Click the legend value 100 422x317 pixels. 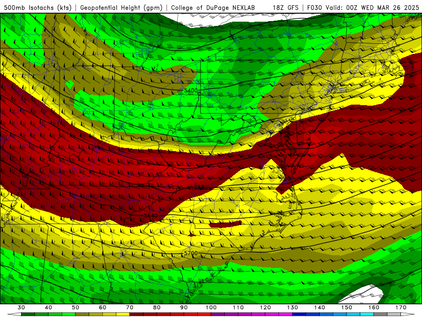coord(212,307)
